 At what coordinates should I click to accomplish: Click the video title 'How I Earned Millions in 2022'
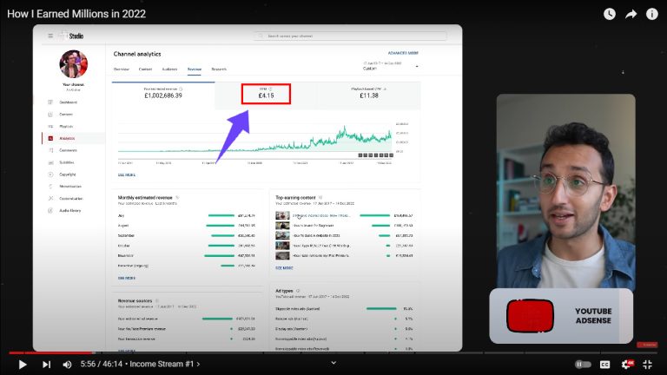[x=76, y=14]
